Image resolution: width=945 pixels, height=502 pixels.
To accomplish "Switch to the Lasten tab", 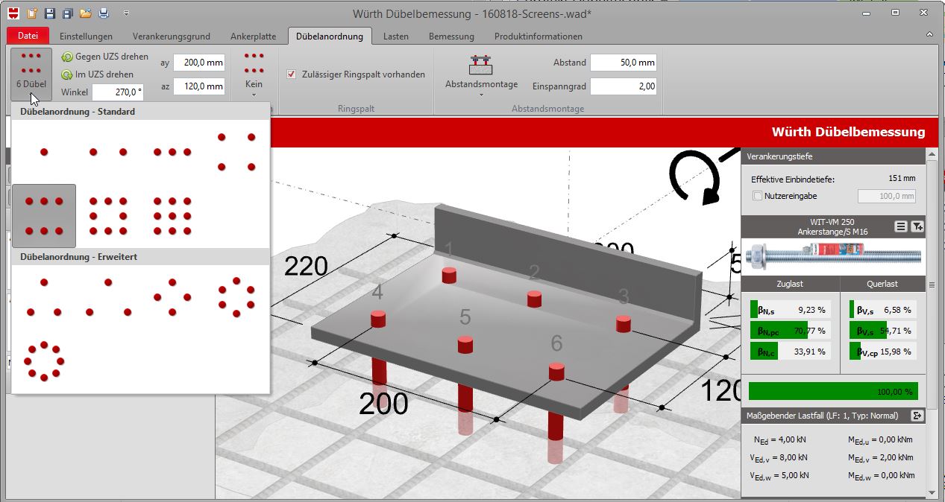I will point(395,36).
